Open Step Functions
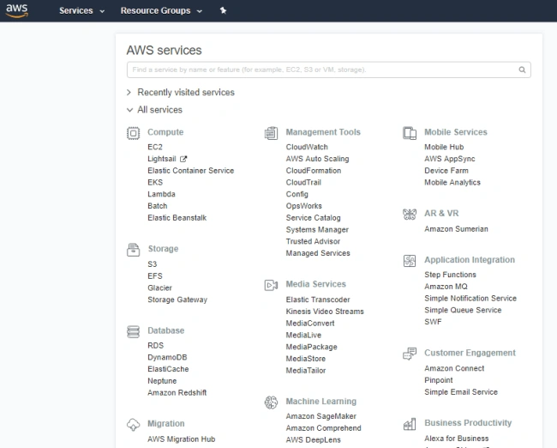The width and height of the screenshot is (557, 448). [x=450, y=275]
